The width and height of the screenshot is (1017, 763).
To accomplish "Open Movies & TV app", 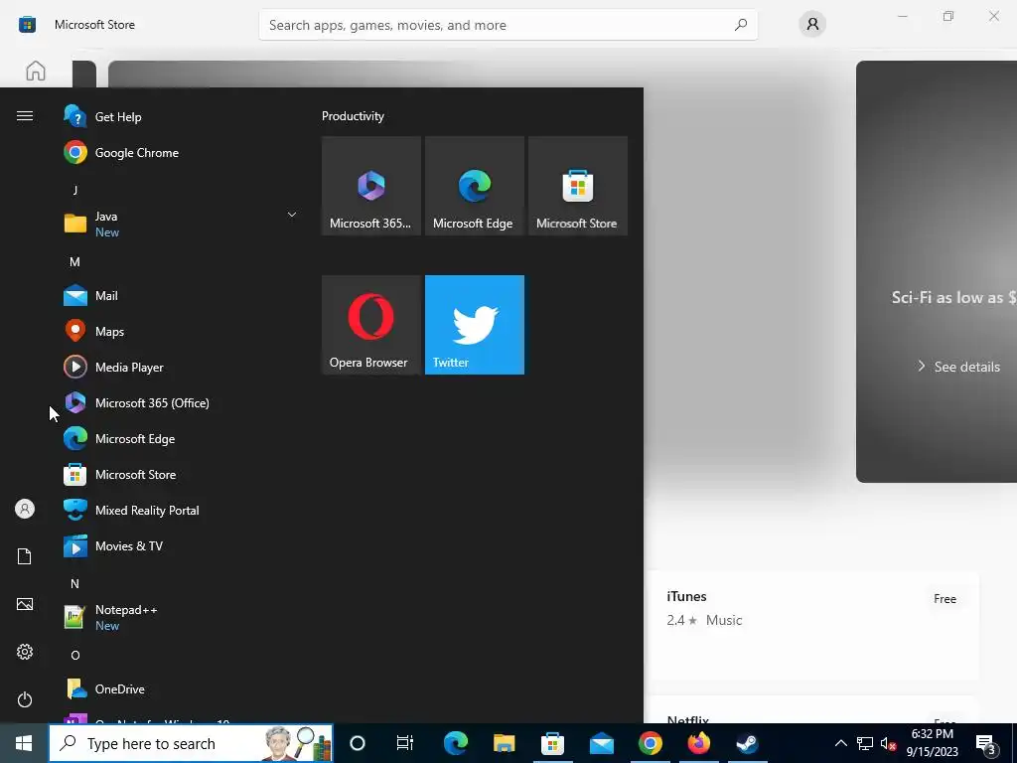I will [x=181, y=546].
